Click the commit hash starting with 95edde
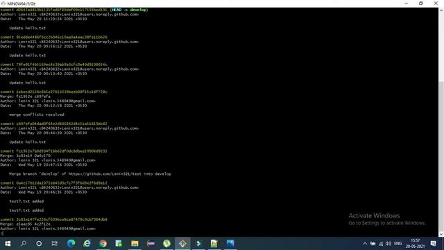 click(x=62, y=37)
